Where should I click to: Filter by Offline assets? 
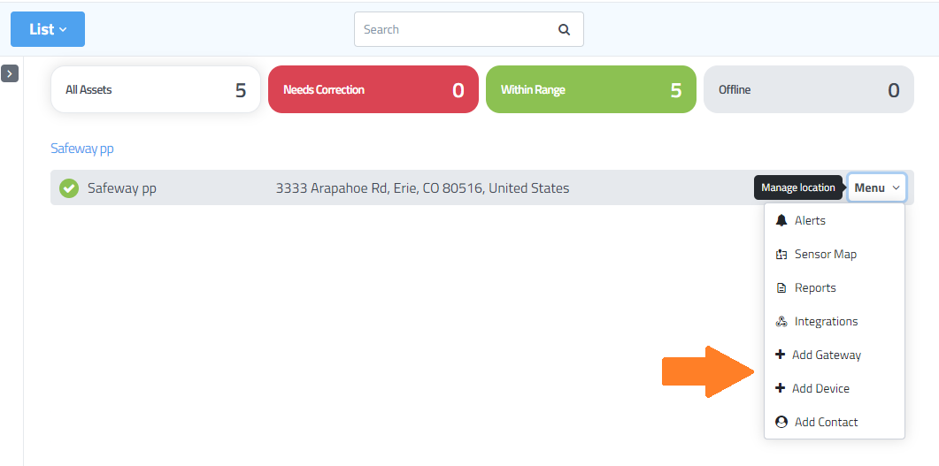tap(809, 89)
